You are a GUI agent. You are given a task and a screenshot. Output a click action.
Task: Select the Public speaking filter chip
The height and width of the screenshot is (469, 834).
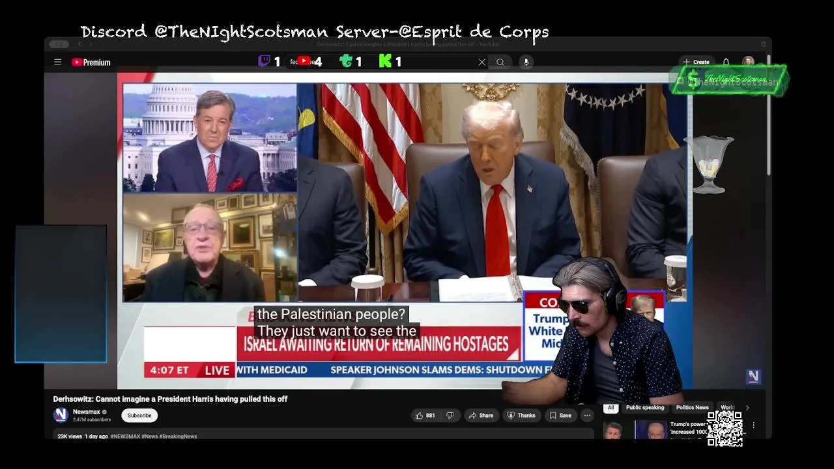[x=645, y=408]
